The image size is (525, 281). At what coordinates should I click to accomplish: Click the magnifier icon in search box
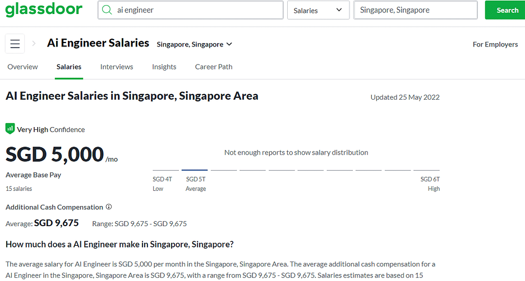(x=107, y=10)
